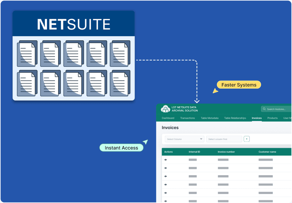
Task: Click the Invoice number column header
Action: [226, 152]
